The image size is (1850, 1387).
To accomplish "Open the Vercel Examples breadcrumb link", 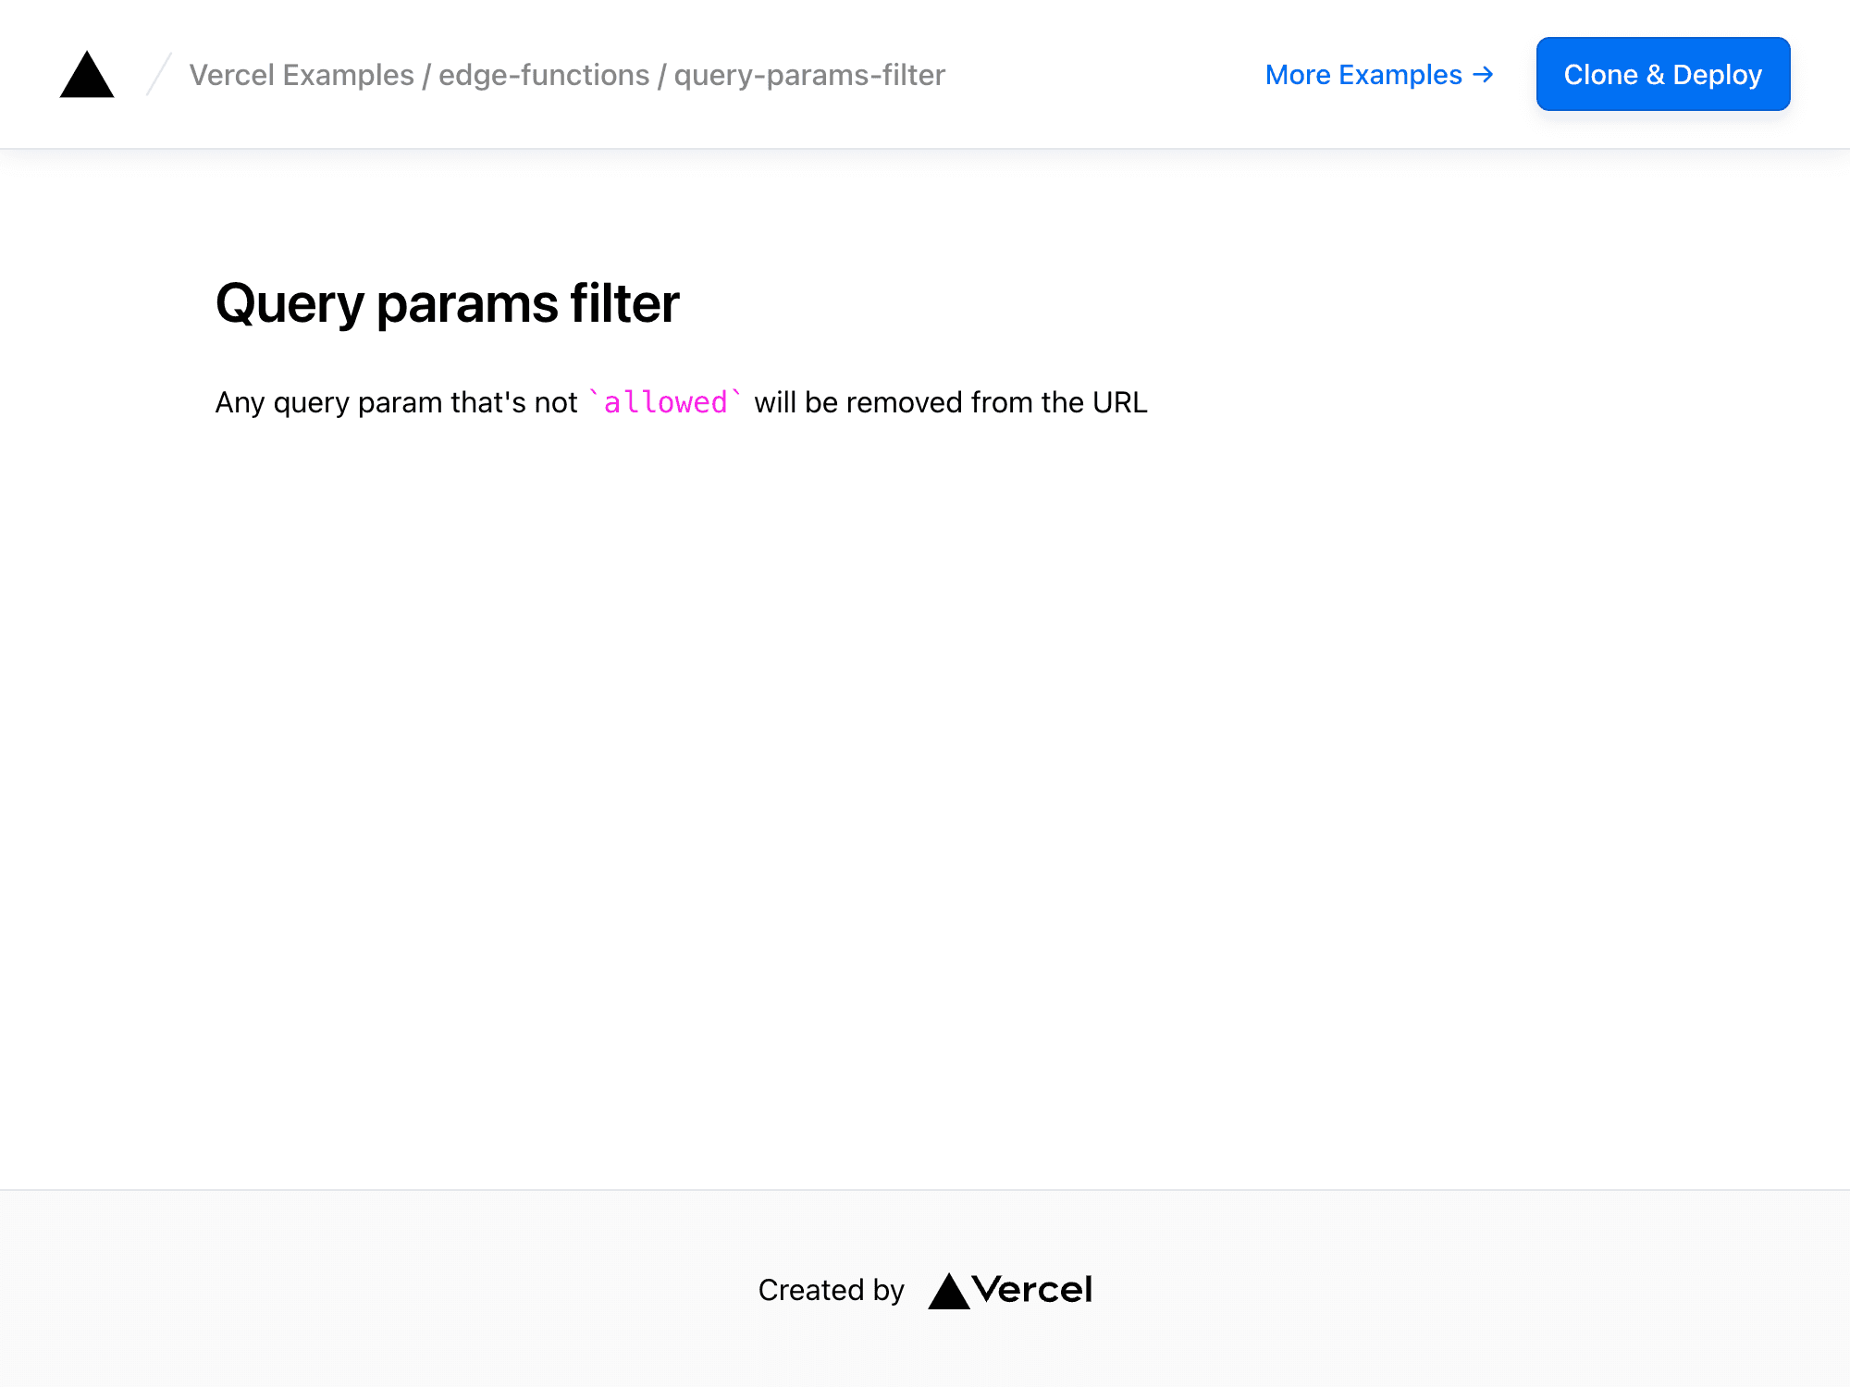I will point(301,75).
